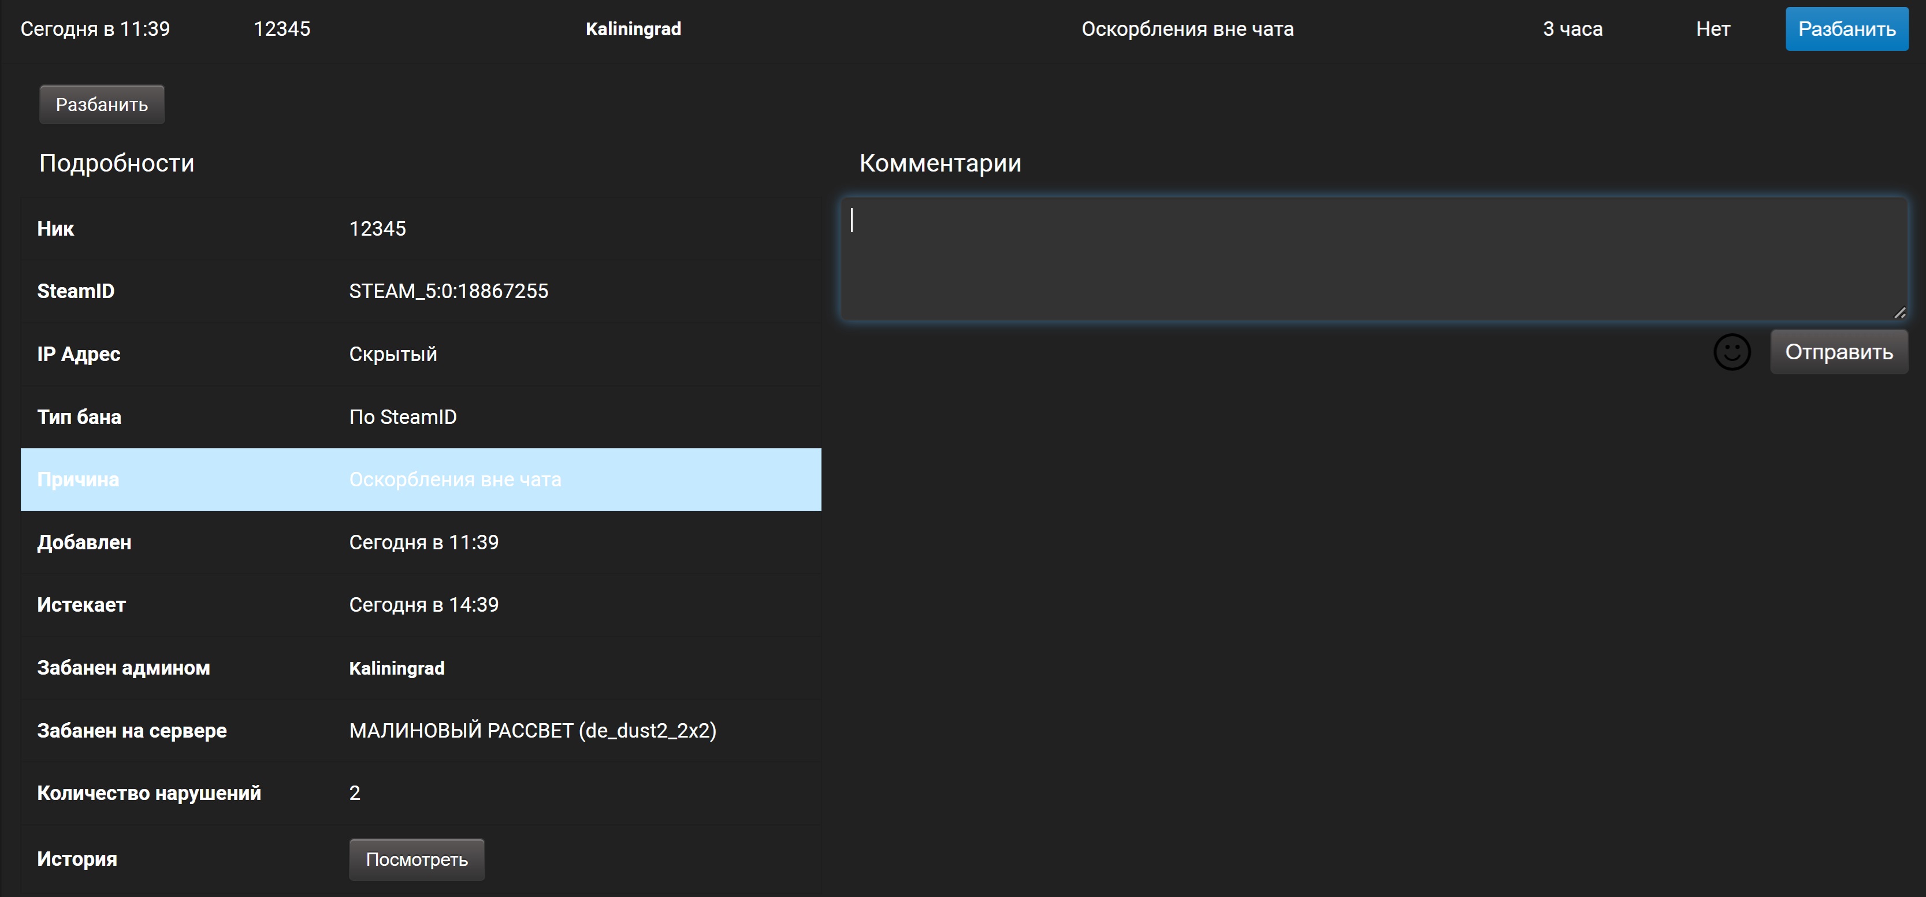Click the IP Адрес value Скрытый

pos(392,354)
